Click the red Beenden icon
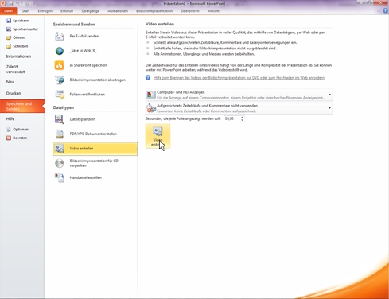Viewport: 389px width, 299px height. pos(9,138)
